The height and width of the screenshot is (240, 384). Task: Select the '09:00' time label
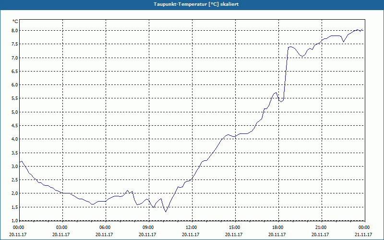coord(149,228)
